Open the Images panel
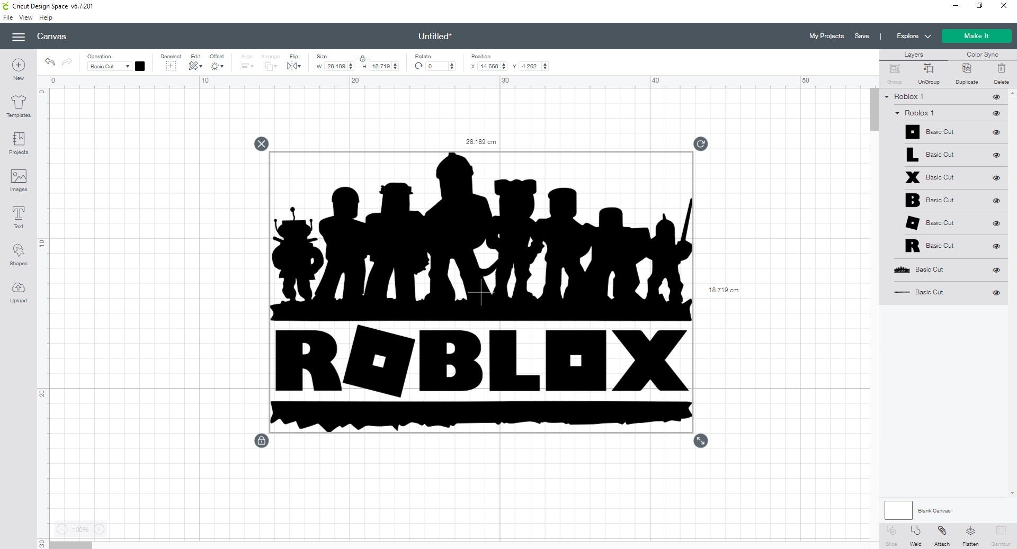This screenshot has width=1017, height=549. [x=18, y=179]
